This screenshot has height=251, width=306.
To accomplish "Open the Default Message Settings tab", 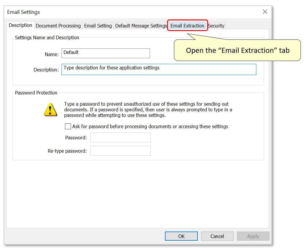I will (141, 26).
